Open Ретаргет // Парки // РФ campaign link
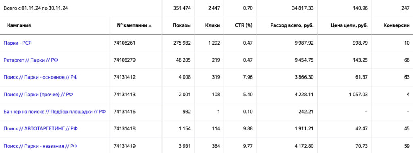The height and width of the screenshot is (153, 413). pos(31,60)
